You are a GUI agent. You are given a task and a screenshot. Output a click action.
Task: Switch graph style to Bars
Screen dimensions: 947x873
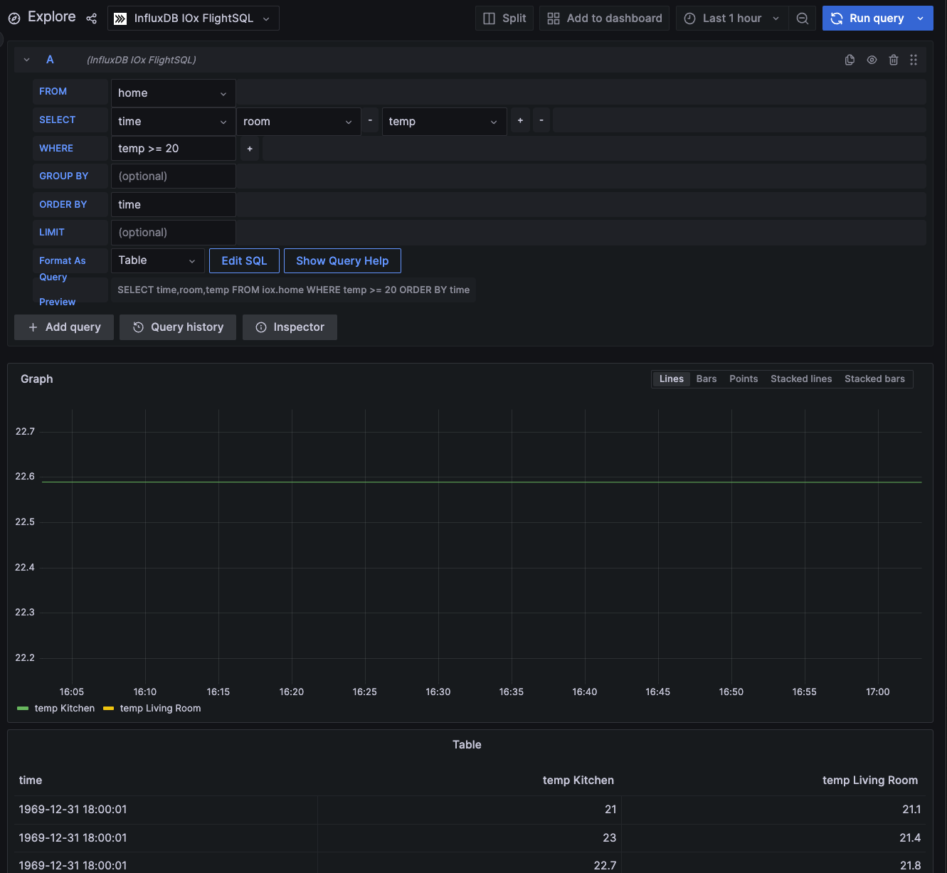(706, 379)
